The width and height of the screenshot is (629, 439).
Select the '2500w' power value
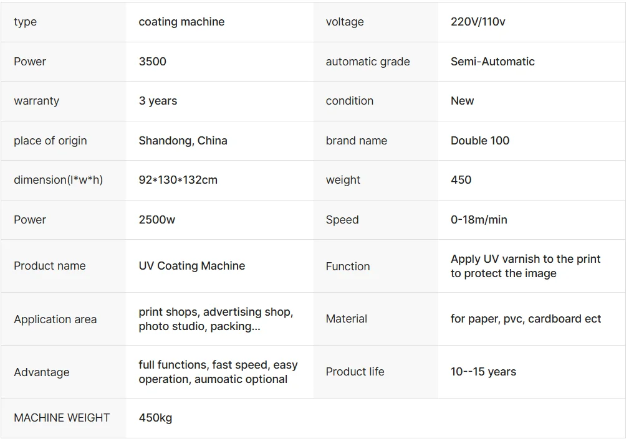(157, 219)
